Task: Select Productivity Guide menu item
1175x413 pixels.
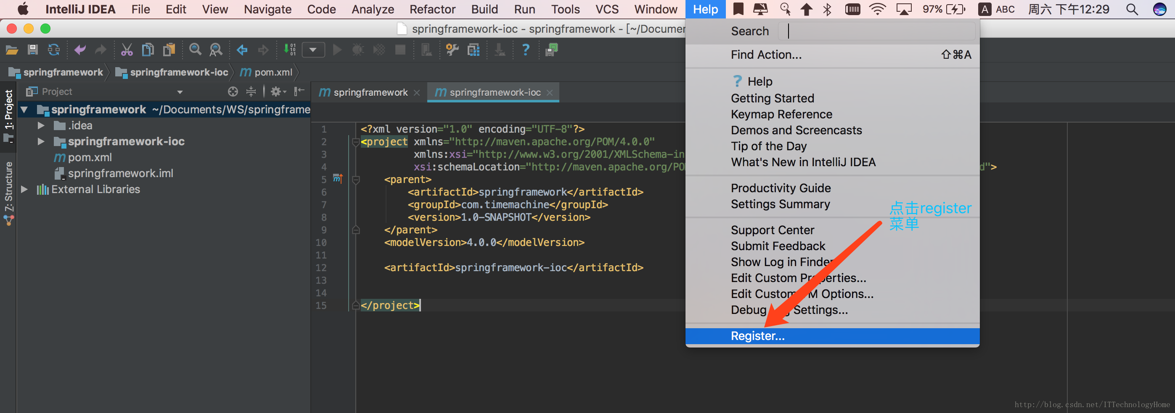Action: coord(832,188)
